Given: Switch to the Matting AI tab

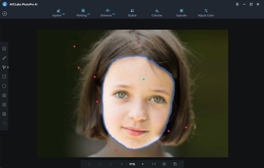Looking at the screenshot, I should (x=83, y=13).
